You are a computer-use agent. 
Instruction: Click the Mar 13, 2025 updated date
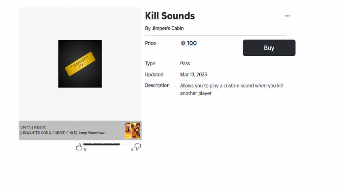point(193,75)
